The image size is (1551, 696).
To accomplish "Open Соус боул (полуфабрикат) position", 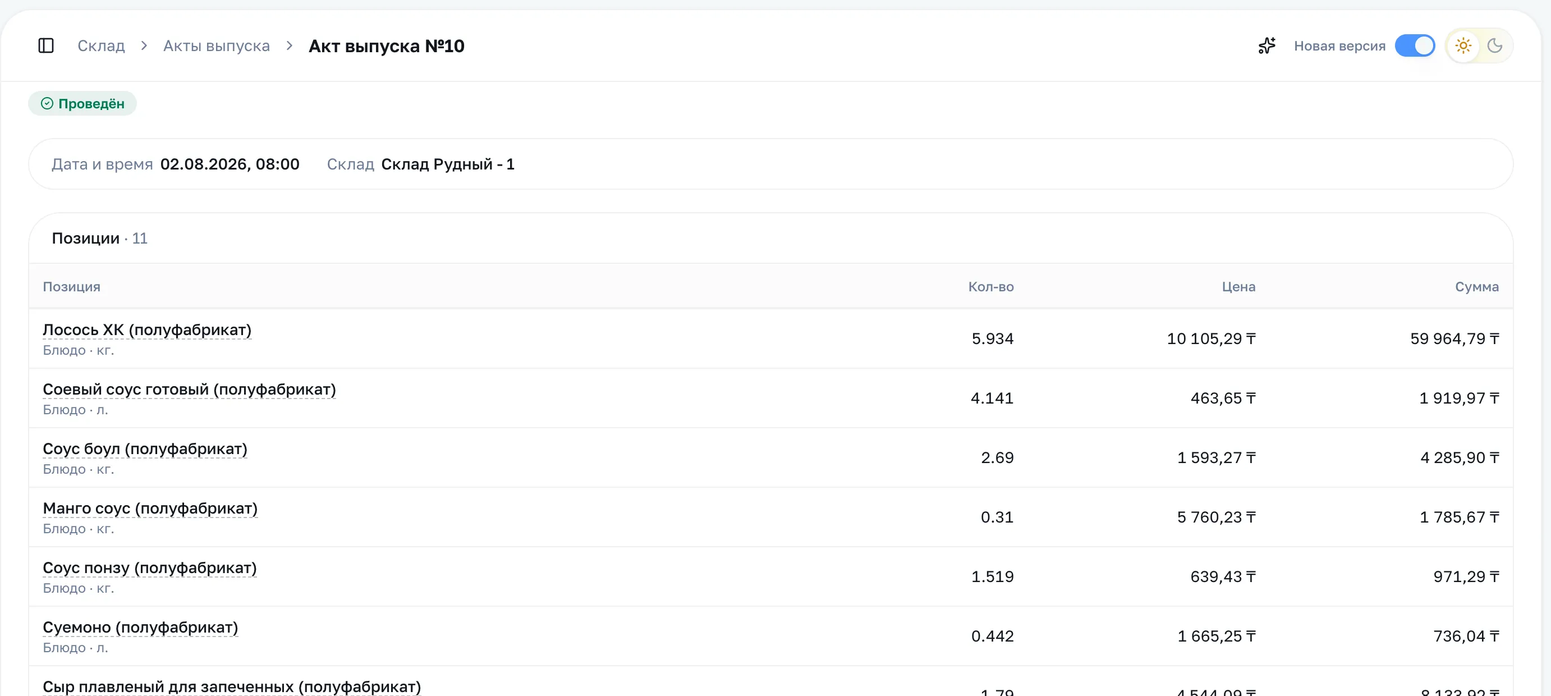I will coord(145,449).
